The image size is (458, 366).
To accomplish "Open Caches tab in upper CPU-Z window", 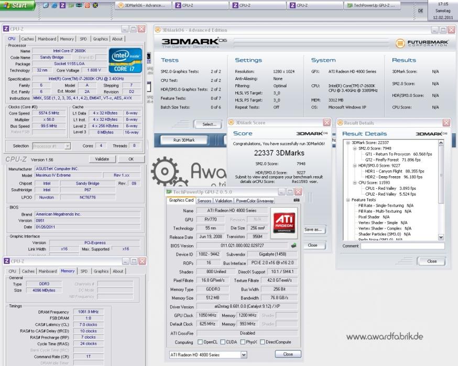I will [27, 39].
